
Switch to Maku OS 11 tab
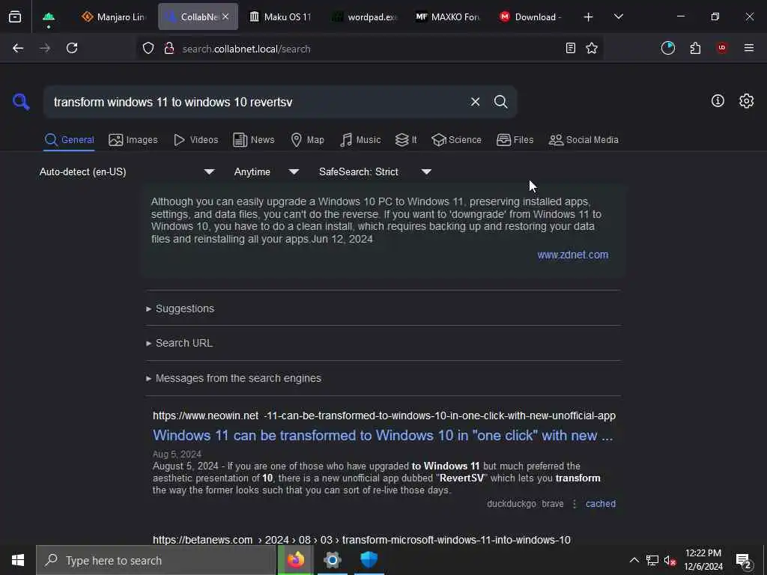pyautogui.click(x=280, y=16)
